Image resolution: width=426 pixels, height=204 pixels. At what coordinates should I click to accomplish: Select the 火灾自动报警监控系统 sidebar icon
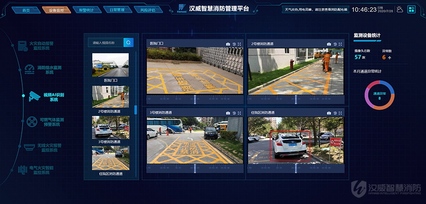pyautogui.click(x=23, y=46)
